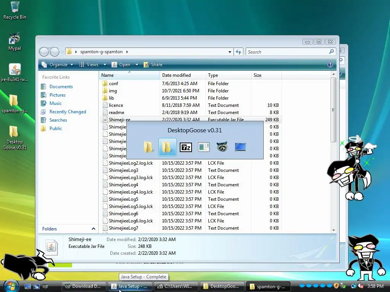Viewport: 390px width, 292px height.
Task: Click the search magnifier icon
Action: coord(331,52)
